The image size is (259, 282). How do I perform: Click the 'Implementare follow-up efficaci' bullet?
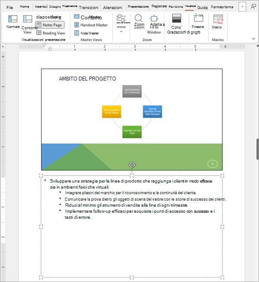click(x=140, y=214)
